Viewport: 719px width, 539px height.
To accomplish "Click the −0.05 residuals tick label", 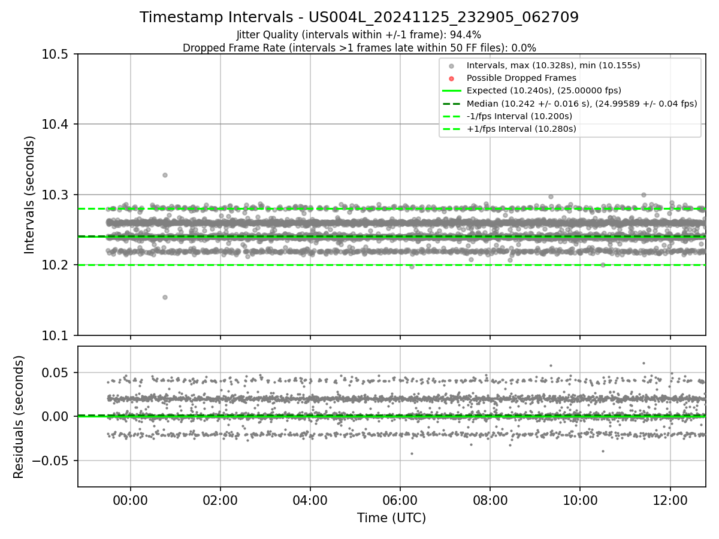I will coord(51,461).
